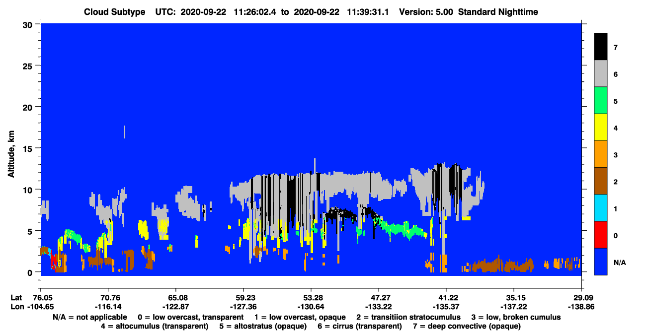
Task: Click latitude value 76.05
Action: [42, 297]
